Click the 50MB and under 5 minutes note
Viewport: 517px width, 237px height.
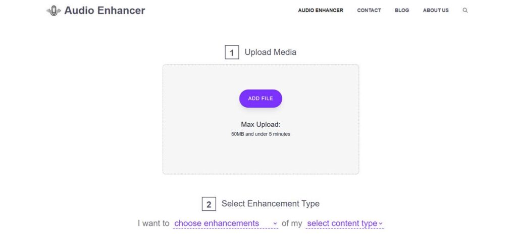pyautogui.click(x=261, y=134)
